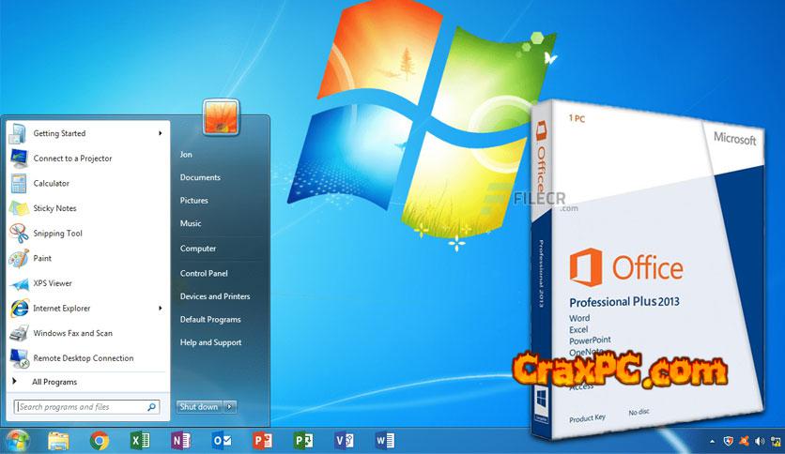Select the Snipping Tool label
This screenshot has height=454, width=785.
(57, 234)
